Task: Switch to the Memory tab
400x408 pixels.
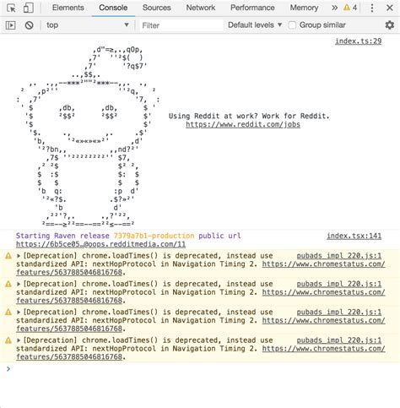Action: 304,8
